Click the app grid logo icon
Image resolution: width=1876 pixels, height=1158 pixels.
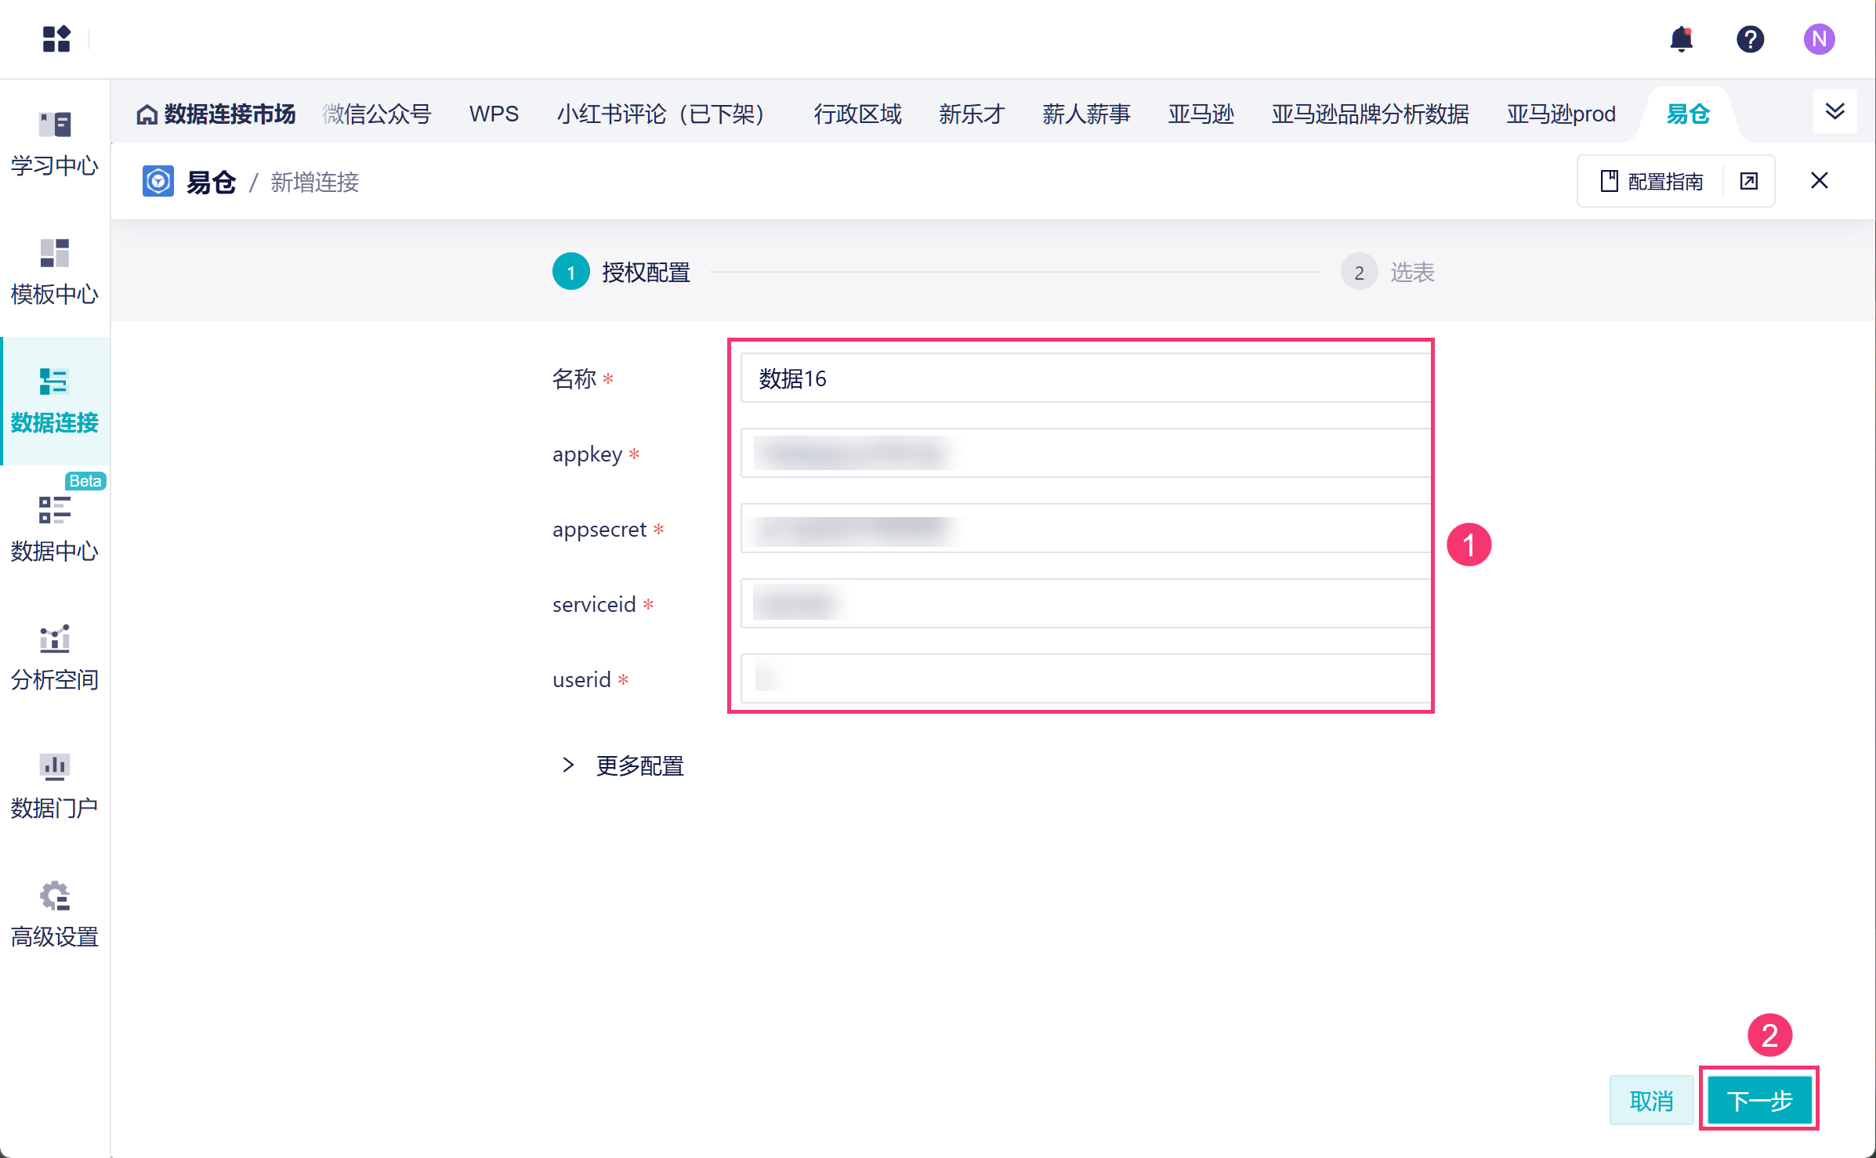[x=56, y=38]
